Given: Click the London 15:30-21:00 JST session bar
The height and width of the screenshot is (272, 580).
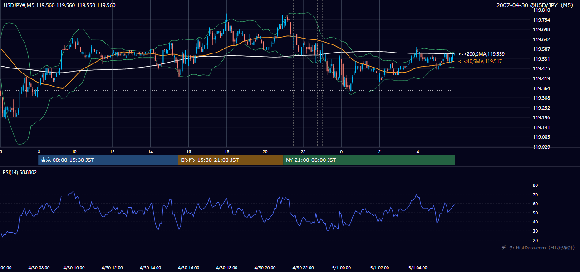Looking at the screenshot, I should pos(231,160).
